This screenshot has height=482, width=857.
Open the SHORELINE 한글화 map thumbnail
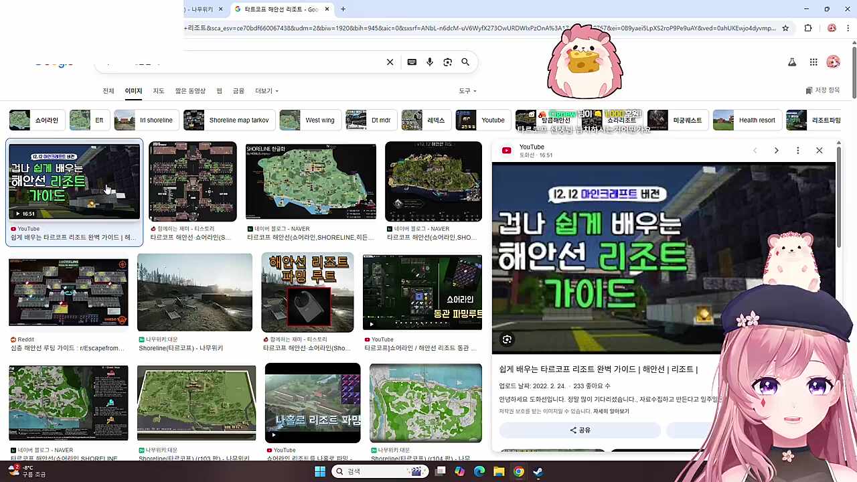311,181
